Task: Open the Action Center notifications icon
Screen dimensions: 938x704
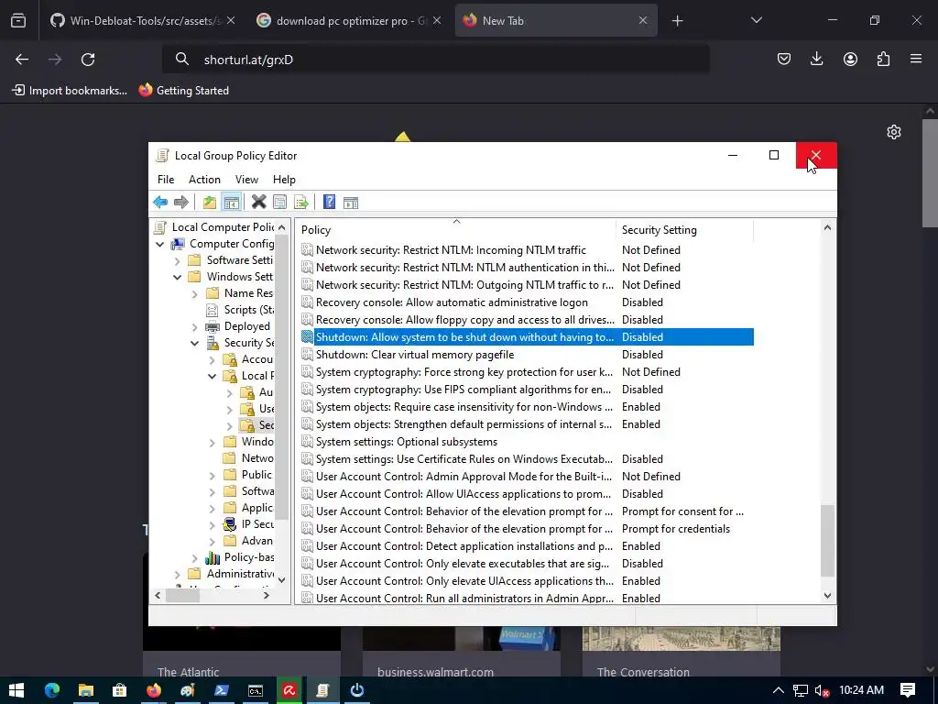Action: [908, 690]
